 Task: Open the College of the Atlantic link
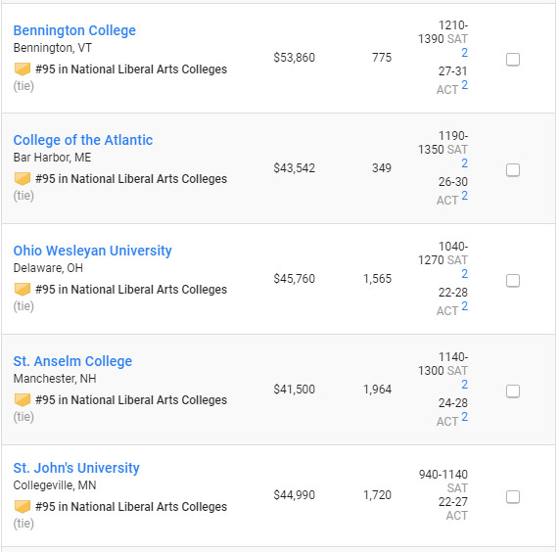82,140
